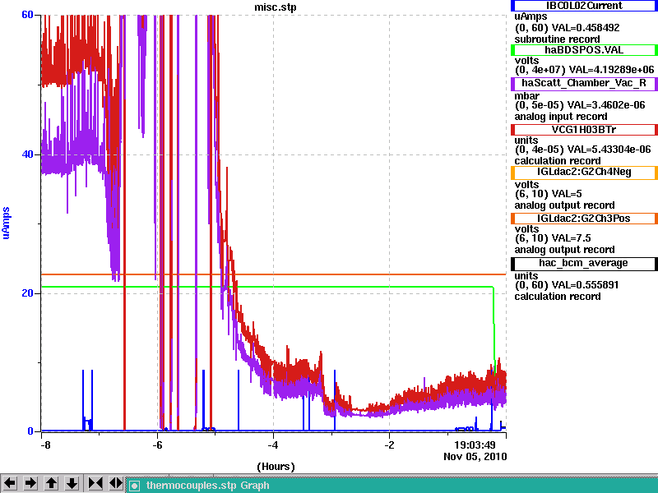Select the IGLdac2:G2Ch4Neg legend curve

pyautogui.click(x=584, y=173)
